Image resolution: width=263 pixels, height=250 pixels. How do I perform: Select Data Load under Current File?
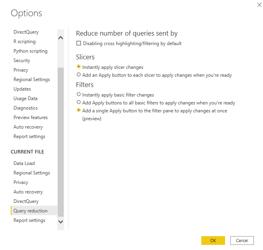point(24,163)
